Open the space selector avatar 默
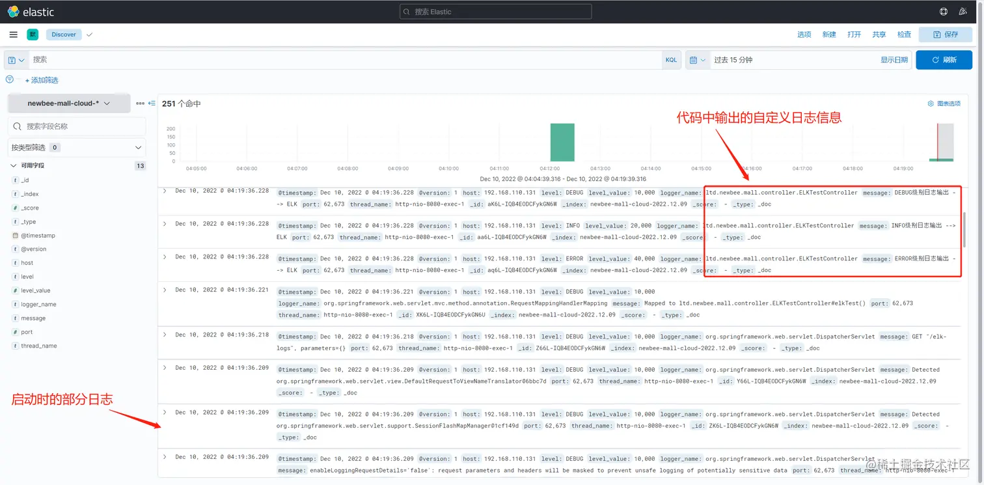Viewport: 984px width, 485px height. [33, 35]
